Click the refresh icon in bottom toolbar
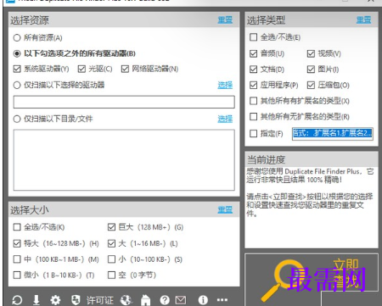The width and height of the screenshot is (382, 306). coord(17,300)
